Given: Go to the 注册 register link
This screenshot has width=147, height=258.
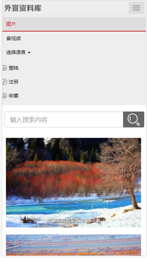Looking at the screenshot, I should click(14, 82).
